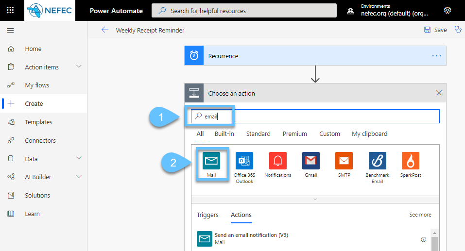
Task: Switch to the Triggers tab
Action: click(x=207, y=215)
